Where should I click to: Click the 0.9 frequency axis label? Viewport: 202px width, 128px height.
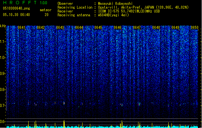tap(3, 74)
